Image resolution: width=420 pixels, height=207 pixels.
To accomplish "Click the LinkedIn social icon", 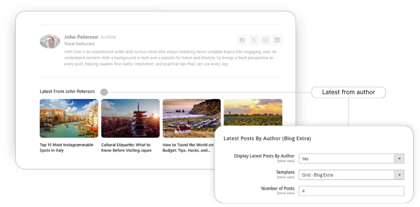I will point(277,40).
